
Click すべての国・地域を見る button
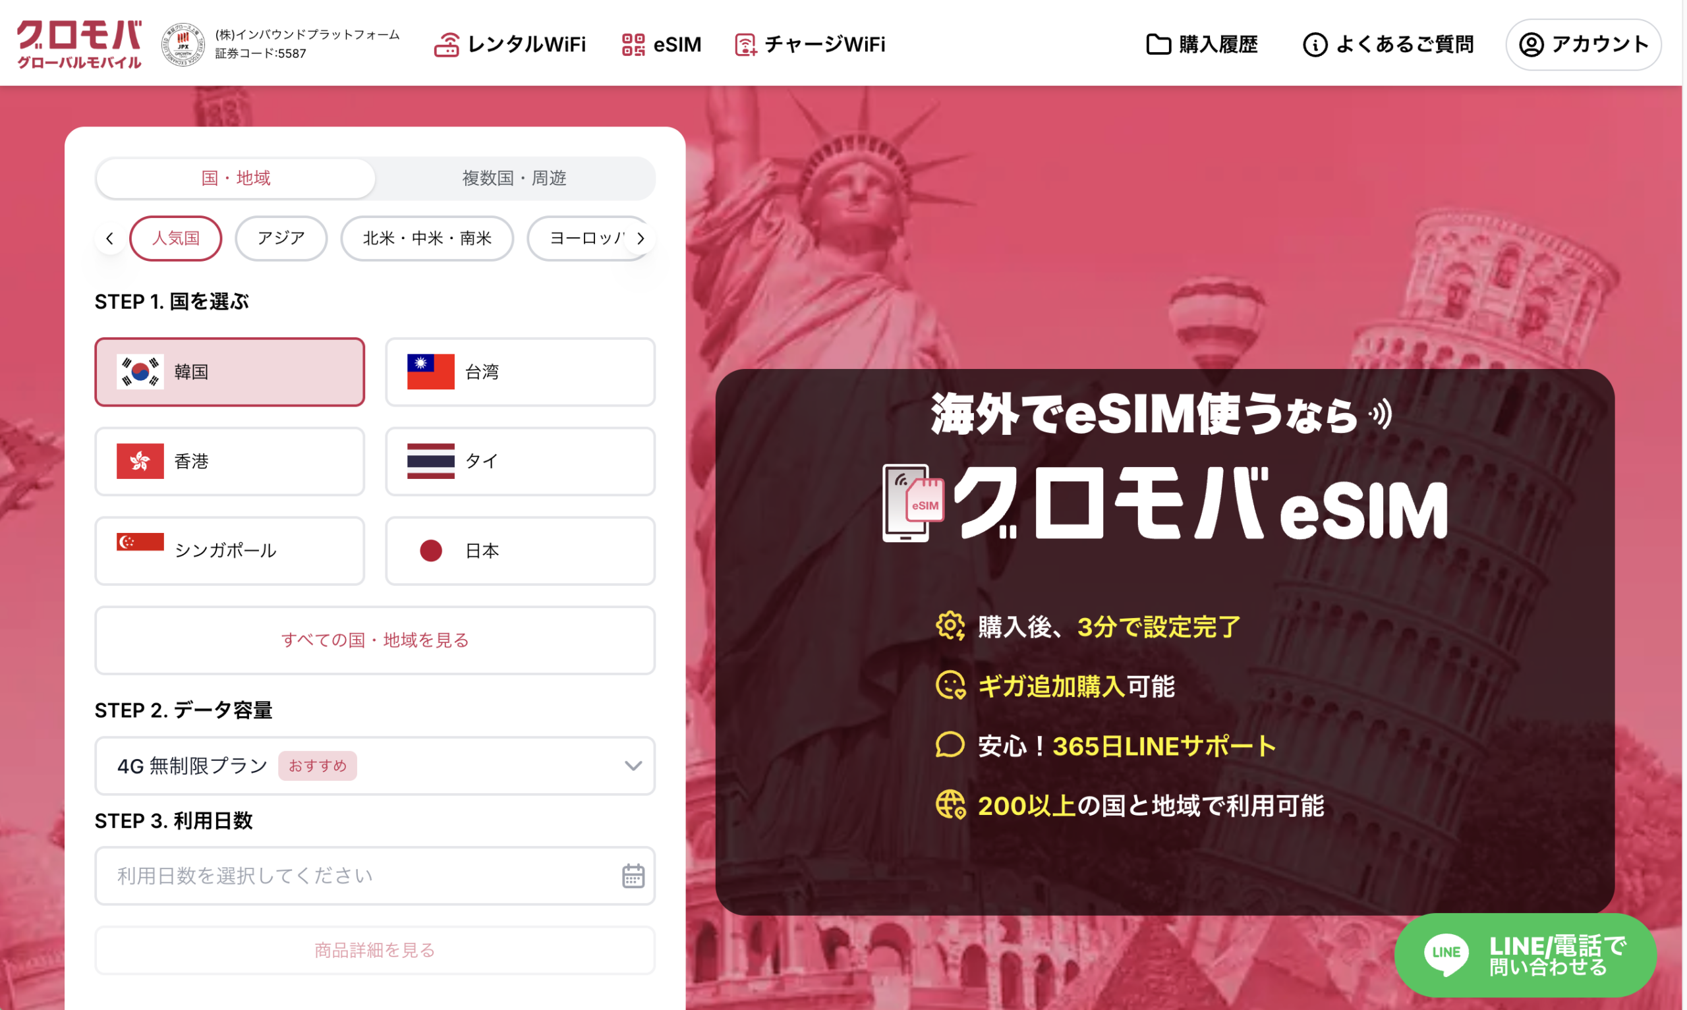coord(374,640)
